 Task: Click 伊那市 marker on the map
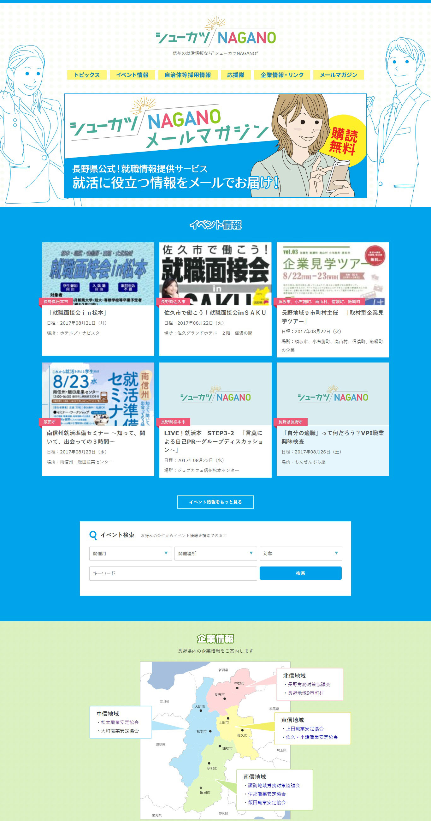(209, 763)
